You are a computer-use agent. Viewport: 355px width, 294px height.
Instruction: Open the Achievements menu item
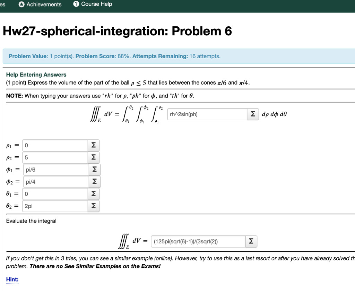coord(40,4)
